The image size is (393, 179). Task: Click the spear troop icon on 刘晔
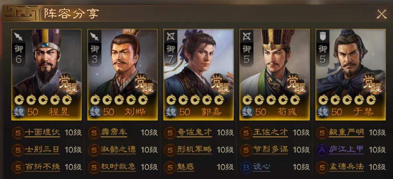[94, 37]
